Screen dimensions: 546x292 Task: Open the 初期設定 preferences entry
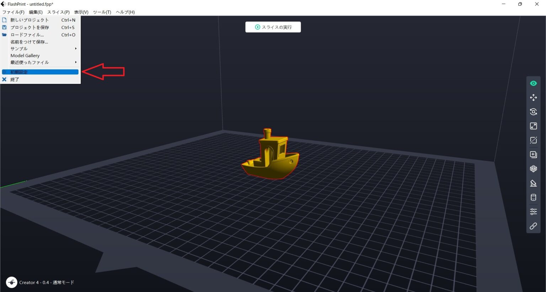click(40, 72)
